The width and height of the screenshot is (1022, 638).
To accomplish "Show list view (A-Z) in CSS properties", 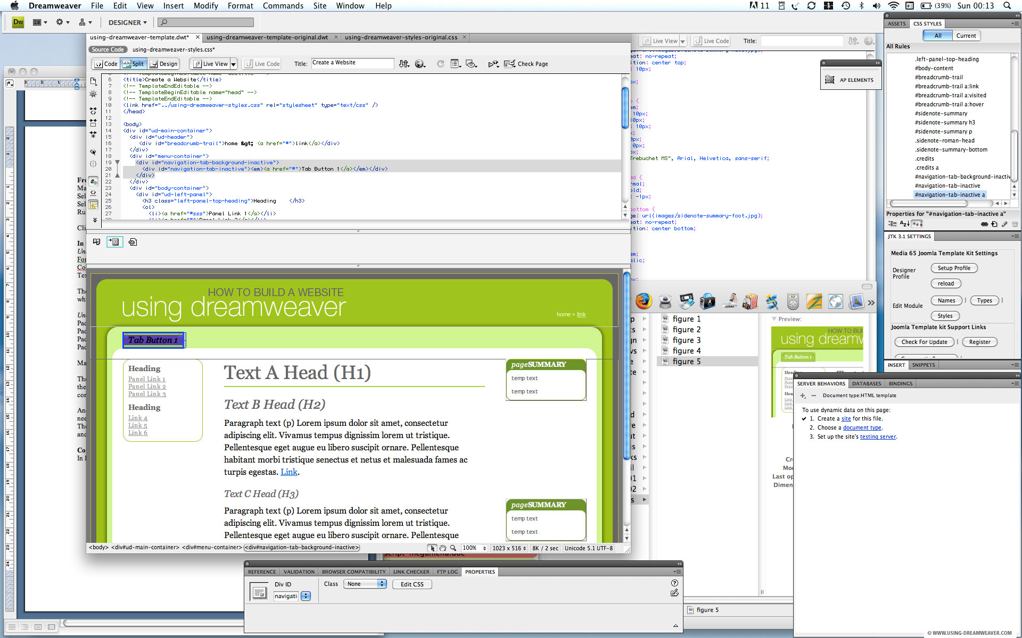I will pos(904,224).
